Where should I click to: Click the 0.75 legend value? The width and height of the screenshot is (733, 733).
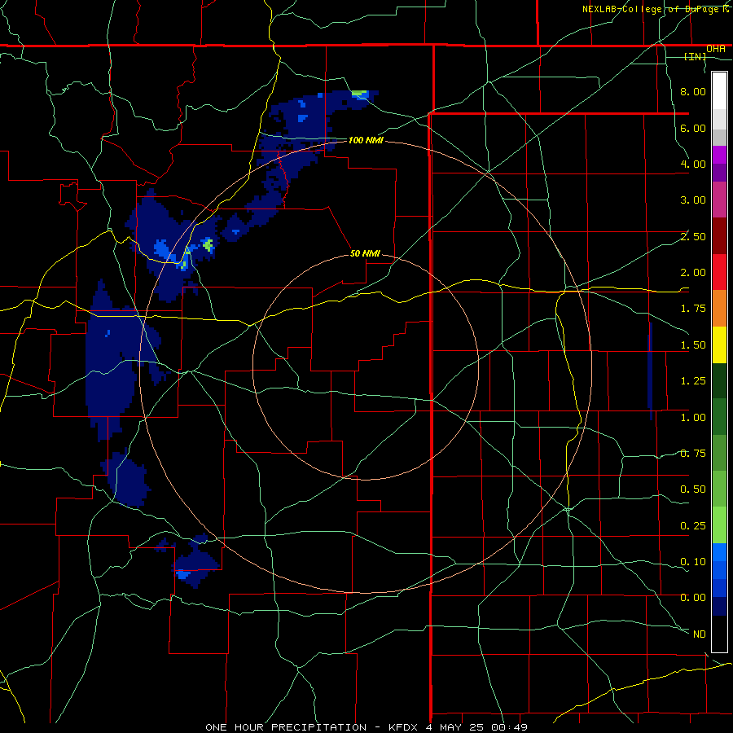tap(693, 454)
